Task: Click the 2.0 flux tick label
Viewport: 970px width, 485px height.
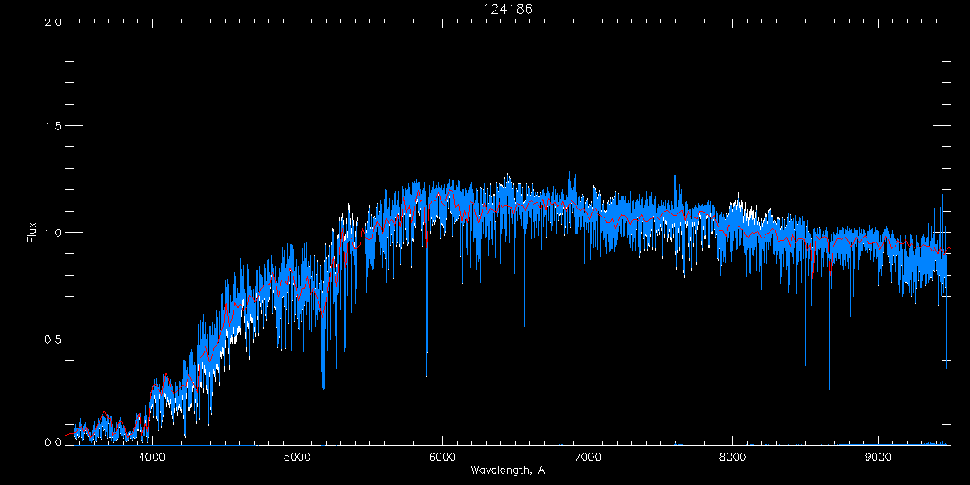Action: 53,22
